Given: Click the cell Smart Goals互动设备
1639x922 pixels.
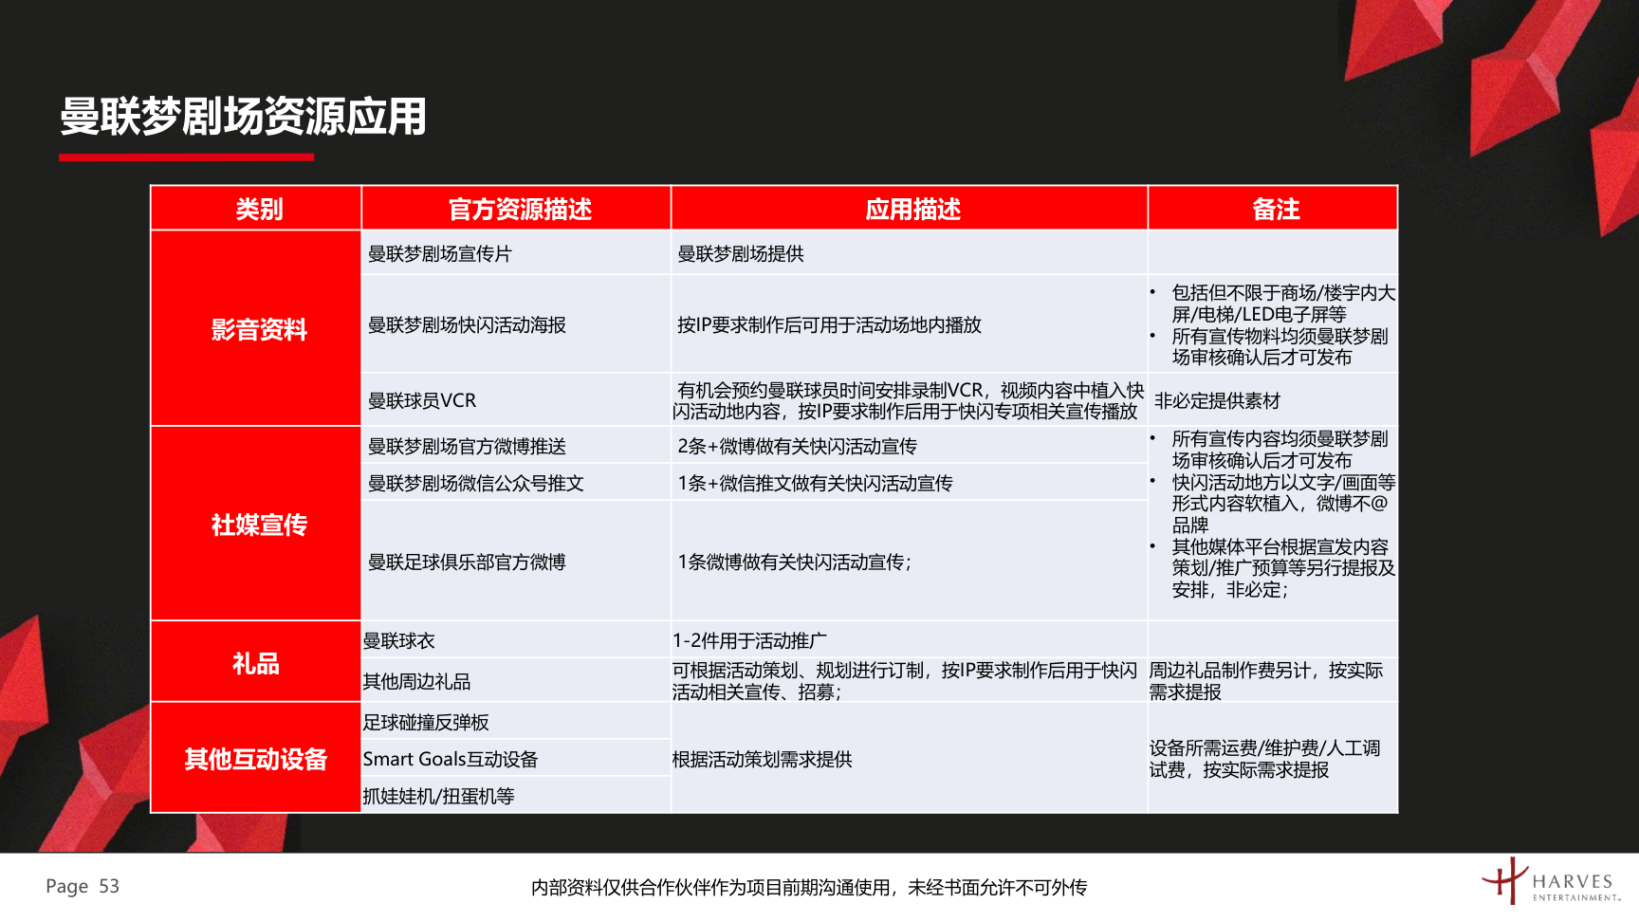Looking at the screenshot, I should coord(517,759).
